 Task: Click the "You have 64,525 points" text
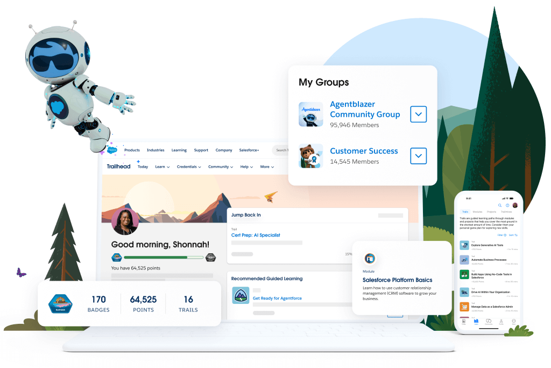[136, 268]
